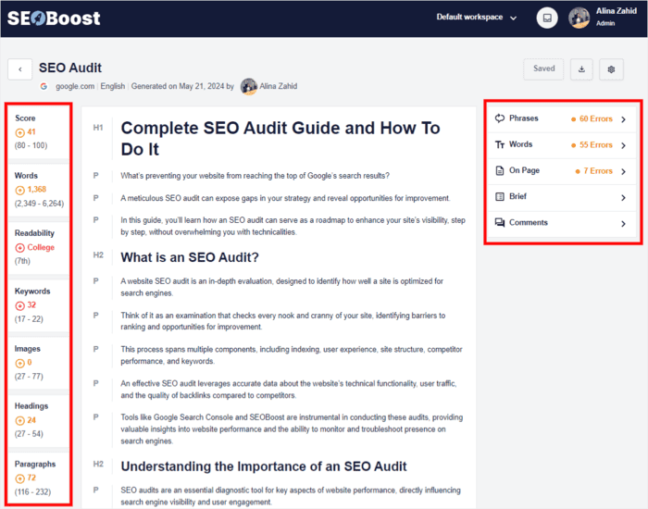The width and height of the screenshot is (648, 509).
Task: Click the On Page document icon
Action: [500, 170]
